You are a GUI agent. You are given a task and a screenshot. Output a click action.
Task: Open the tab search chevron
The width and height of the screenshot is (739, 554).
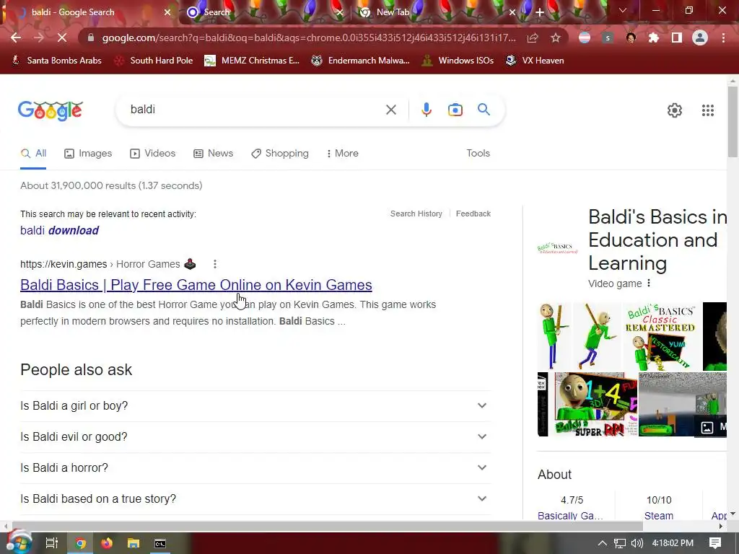pyautogui.click(x=623, y=10)
